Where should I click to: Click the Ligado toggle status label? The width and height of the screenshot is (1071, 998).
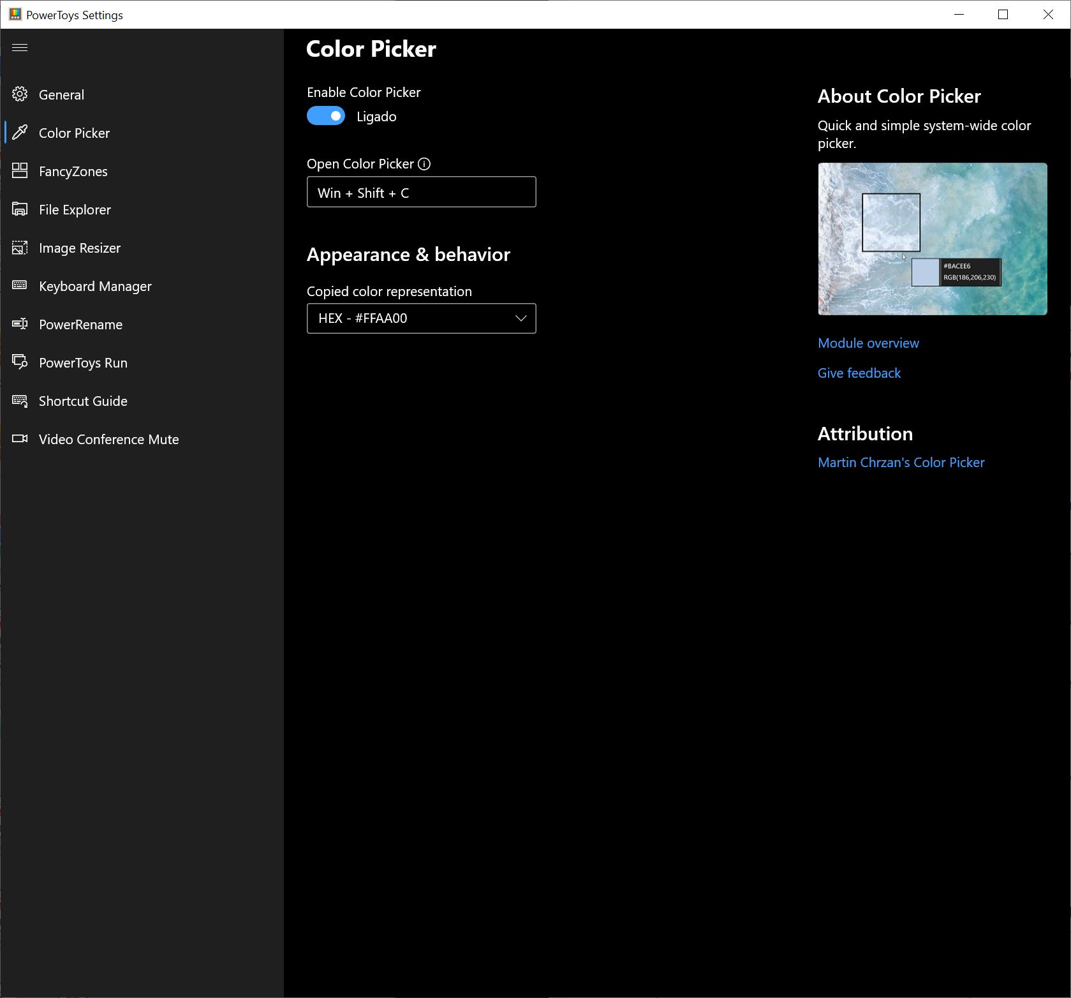point(376,117)
